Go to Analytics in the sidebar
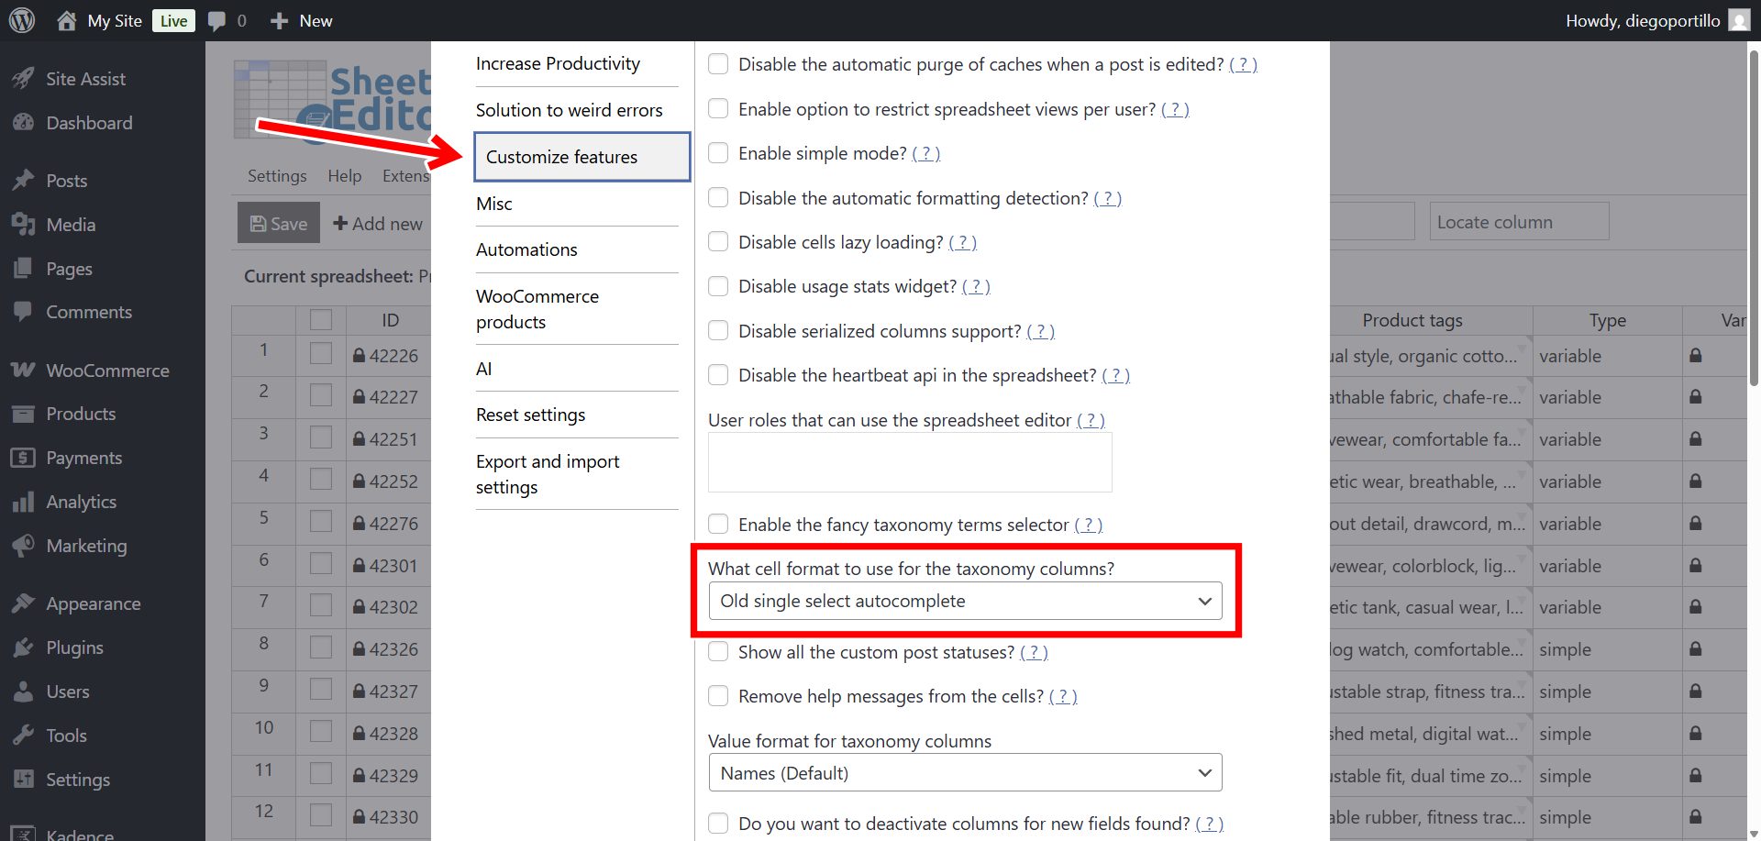This screenshot has height=841, width=1761. [81, 502]
